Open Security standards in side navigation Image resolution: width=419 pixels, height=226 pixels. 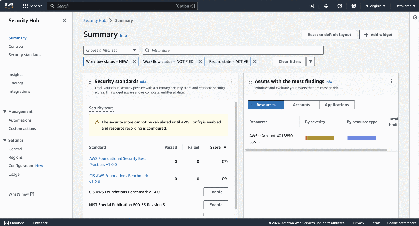pos(25,55)
